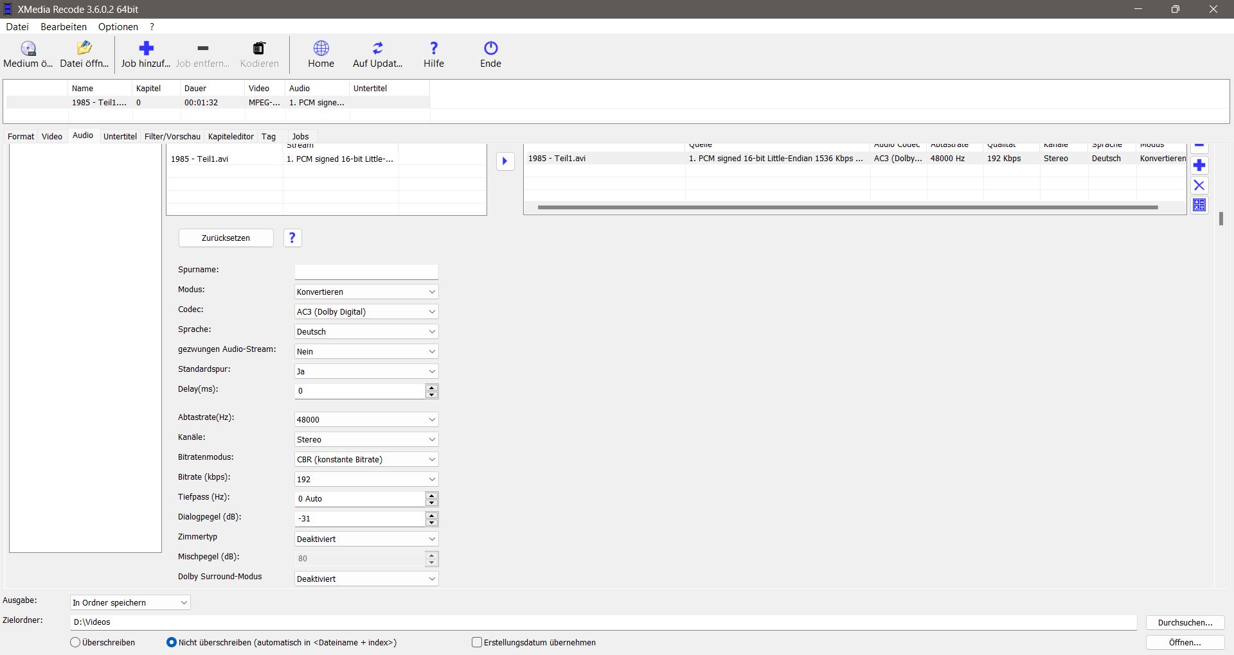1234x655 pixels.
Task: Click the horizontal scrollbar in track list
Action: coord(848,207)
